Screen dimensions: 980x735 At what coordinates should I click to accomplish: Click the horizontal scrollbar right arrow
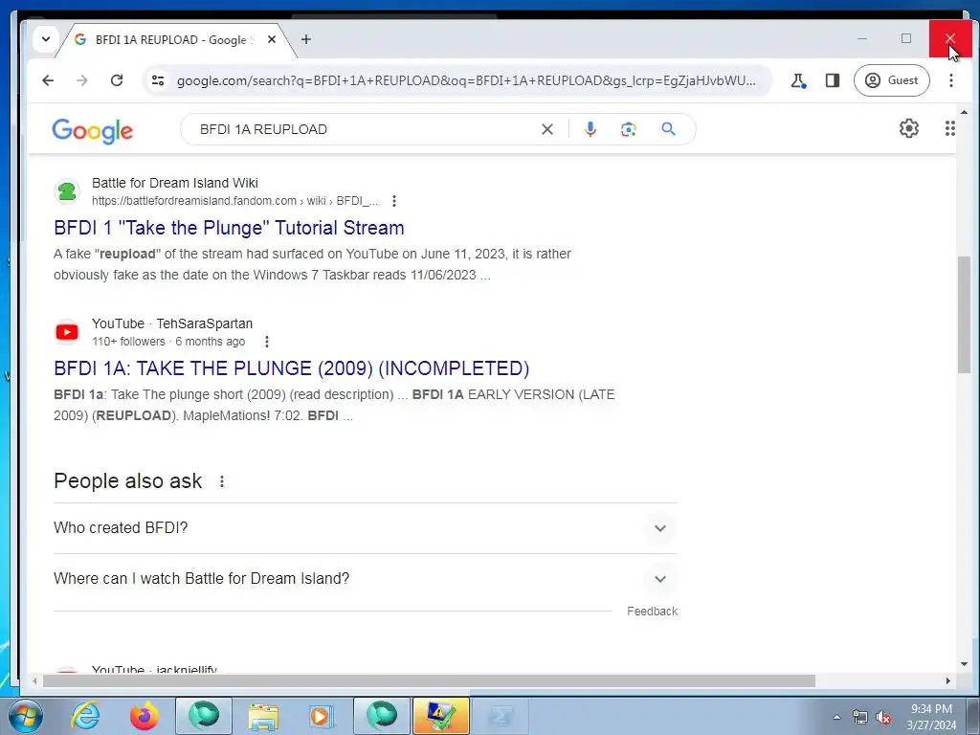click(x=948, y=680)
